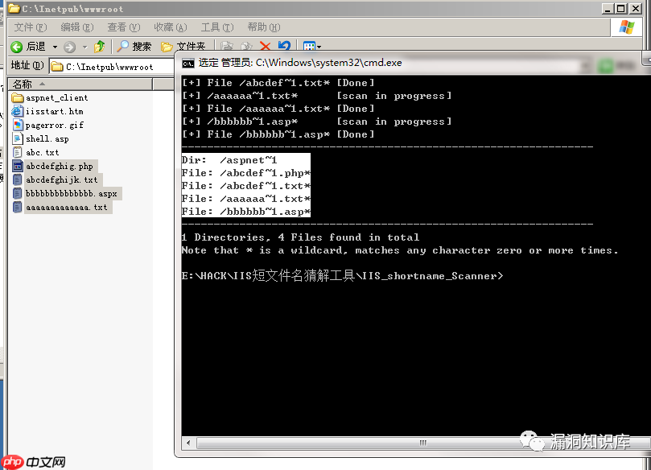Click the blue undo arrow icon
Image resolution: width=651 pixels, height=470 pixels.
(x=284, y=46)
